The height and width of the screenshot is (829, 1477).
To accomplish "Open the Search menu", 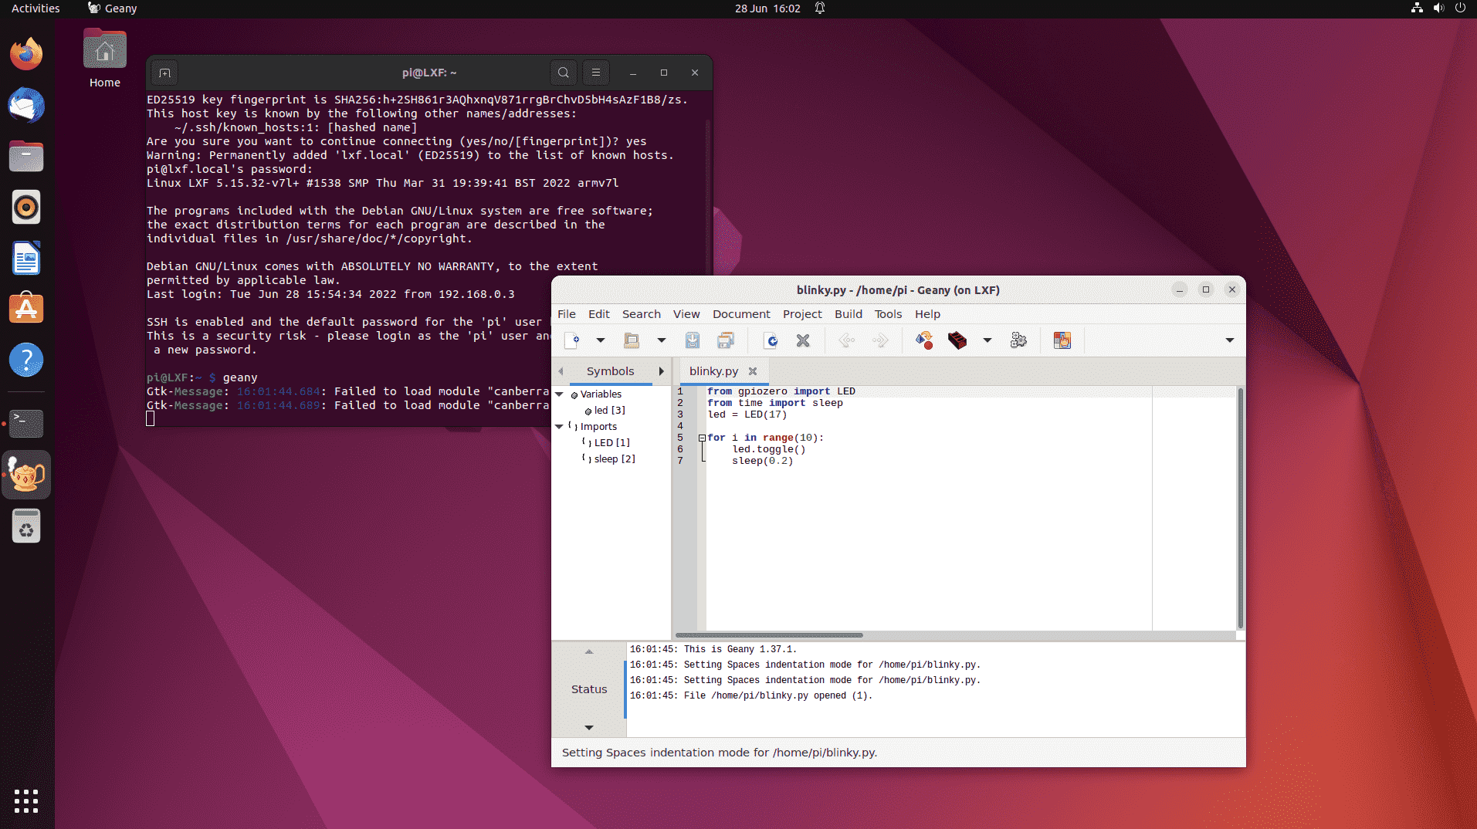I will click(642, 314).
